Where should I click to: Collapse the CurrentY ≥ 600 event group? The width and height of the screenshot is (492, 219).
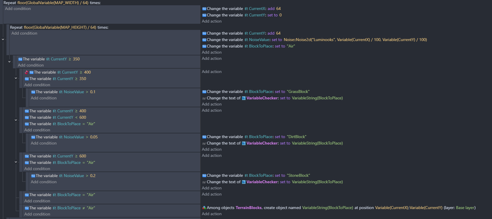16,162
